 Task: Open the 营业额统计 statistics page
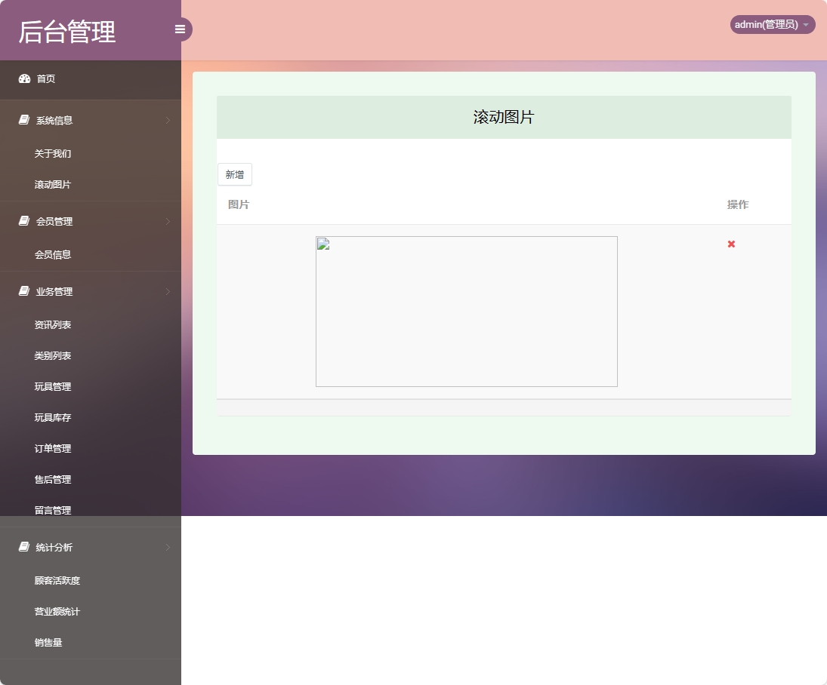[x=57, y=611]
